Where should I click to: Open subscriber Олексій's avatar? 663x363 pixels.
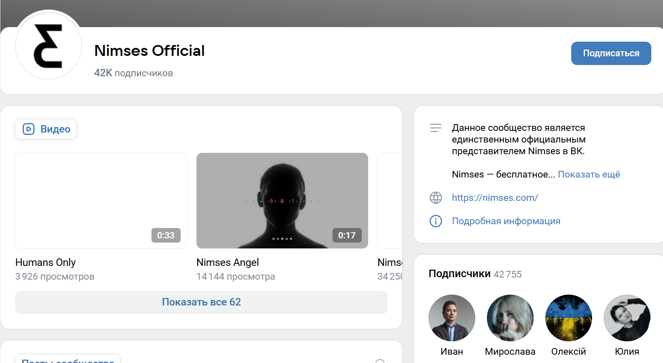pyautogui.click(x=568, y=318)
